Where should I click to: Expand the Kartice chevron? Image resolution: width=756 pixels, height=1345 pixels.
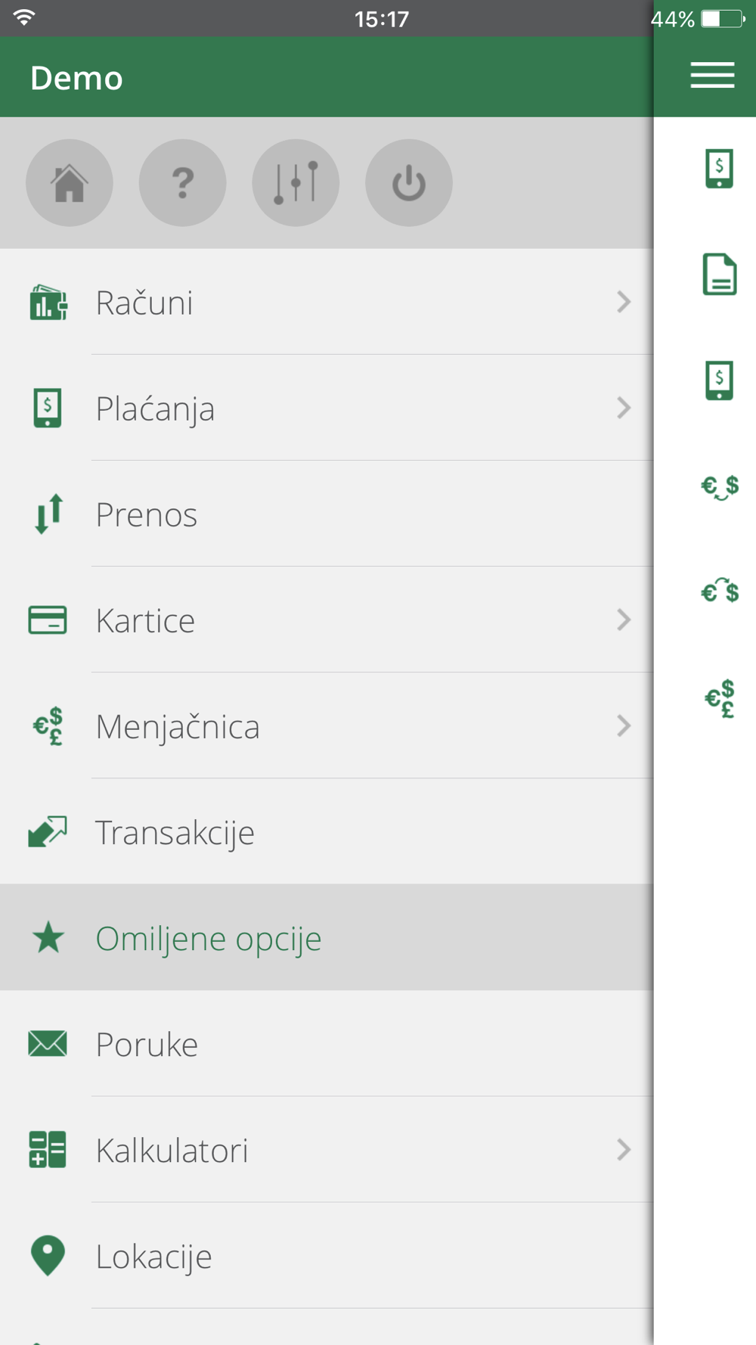click(624, 620)
